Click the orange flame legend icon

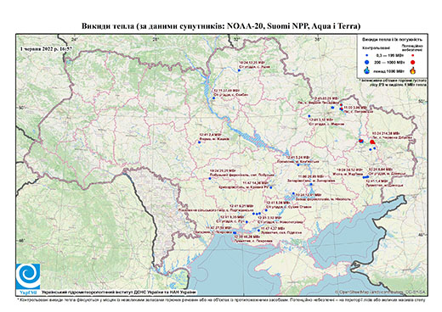point(413,70)
